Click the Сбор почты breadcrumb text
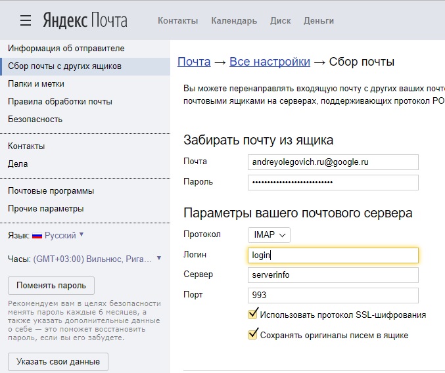445x373 pixels. [362, 62]
